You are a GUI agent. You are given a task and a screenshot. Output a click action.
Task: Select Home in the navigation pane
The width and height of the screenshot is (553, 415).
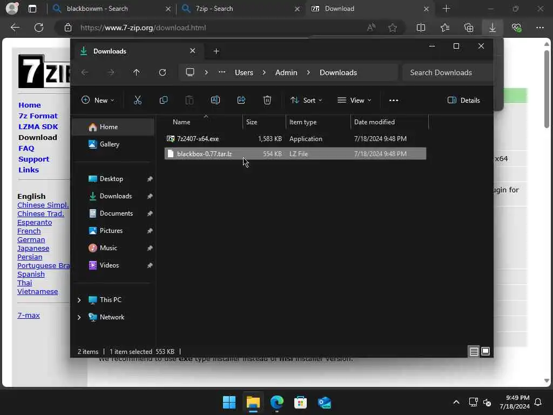tap(113, 127)
